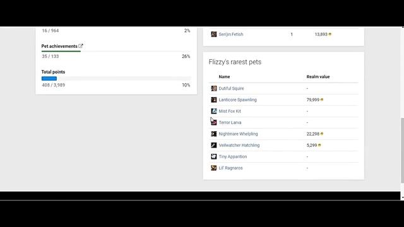Click the 5,299 realm value
The width and height of the screenshot is (404, 227).
tap(312, 145)
